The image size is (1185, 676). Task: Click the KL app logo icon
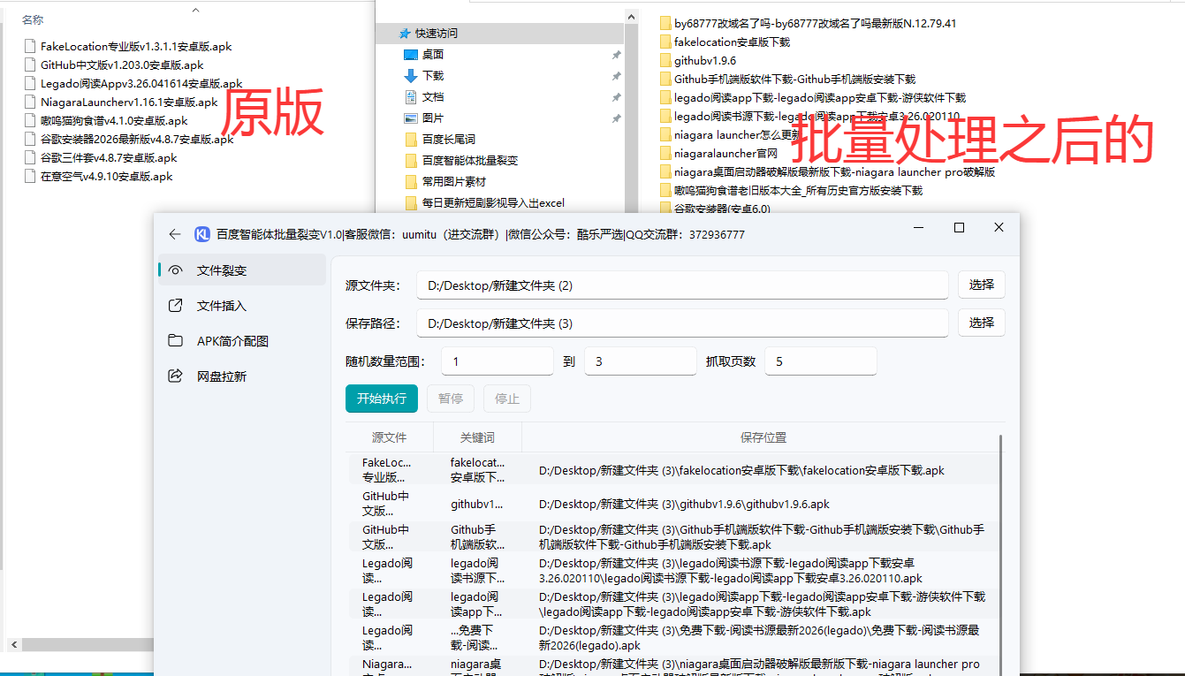point(202,234)
